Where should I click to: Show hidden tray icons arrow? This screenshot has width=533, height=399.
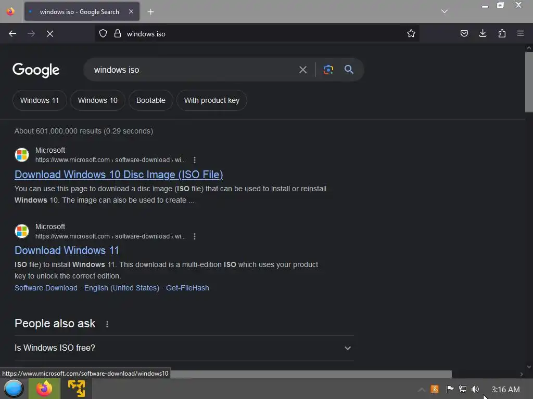(x=421, y=390)
